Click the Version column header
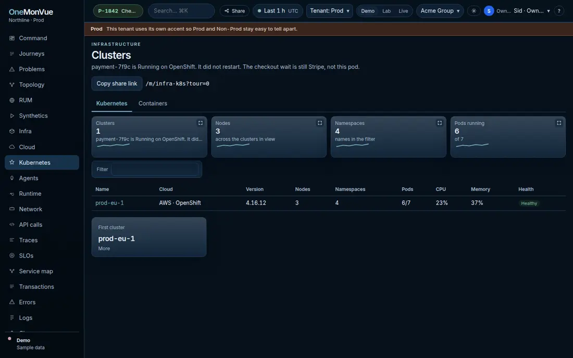The width and height of the screenshot is (573, 358). pos(255,189)
